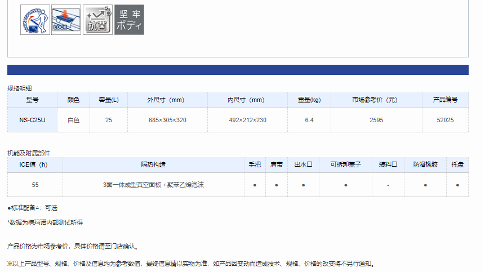Click the 市场参考价 (元) column header
The image size is (485, 272).
pos(376,100)
